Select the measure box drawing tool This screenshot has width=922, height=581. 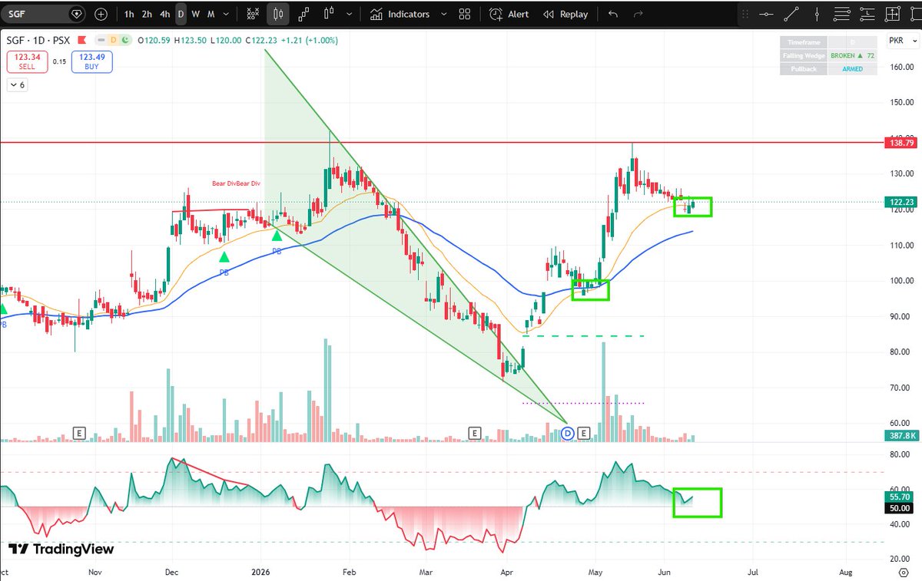pyautogui.click(x=893, y=14)
